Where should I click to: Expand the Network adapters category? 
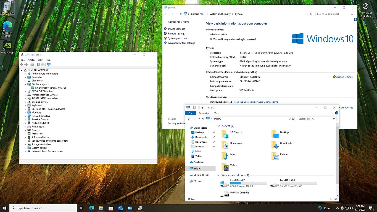[25, 116]
